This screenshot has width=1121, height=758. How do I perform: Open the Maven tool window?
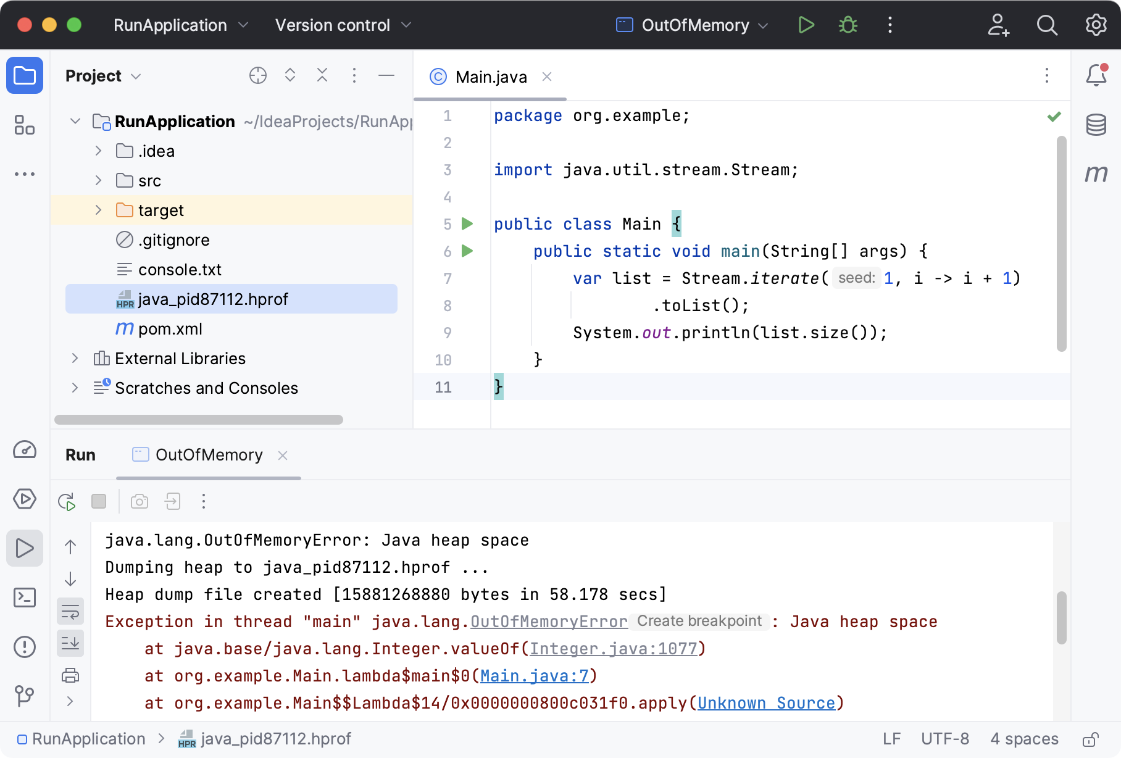[x=1096, y=174]
